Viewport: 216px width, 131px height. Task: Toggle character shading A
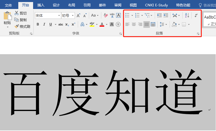pos(112,24)
